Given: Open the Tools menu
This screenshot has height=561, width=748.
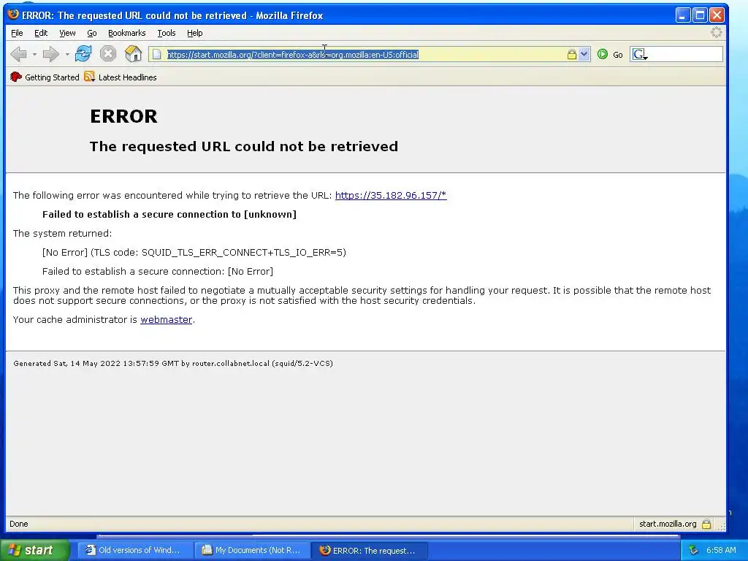Looking at the screenshot, I should [x=167, y=33].
